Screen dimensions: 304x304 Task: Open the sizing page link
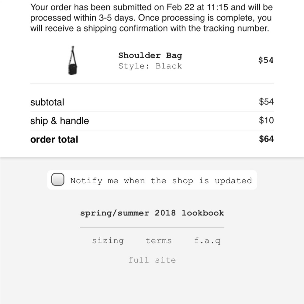click(x=108, y=241)
